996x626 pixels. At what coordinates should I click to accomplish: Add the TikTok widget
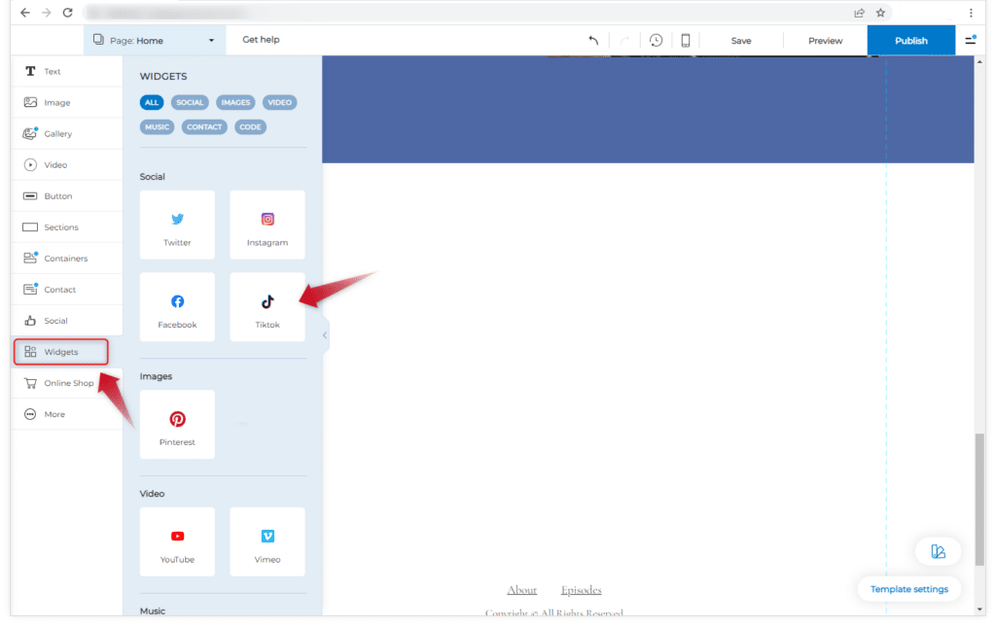[x=267, y=307]
